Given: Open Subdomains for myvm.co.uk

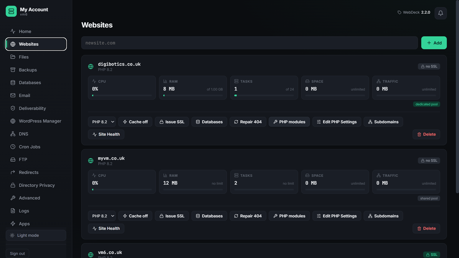Looking at the screenshot, I should tap(383, 216).
